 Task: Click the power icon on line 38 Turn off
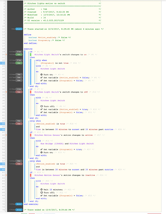coord(42,106)
